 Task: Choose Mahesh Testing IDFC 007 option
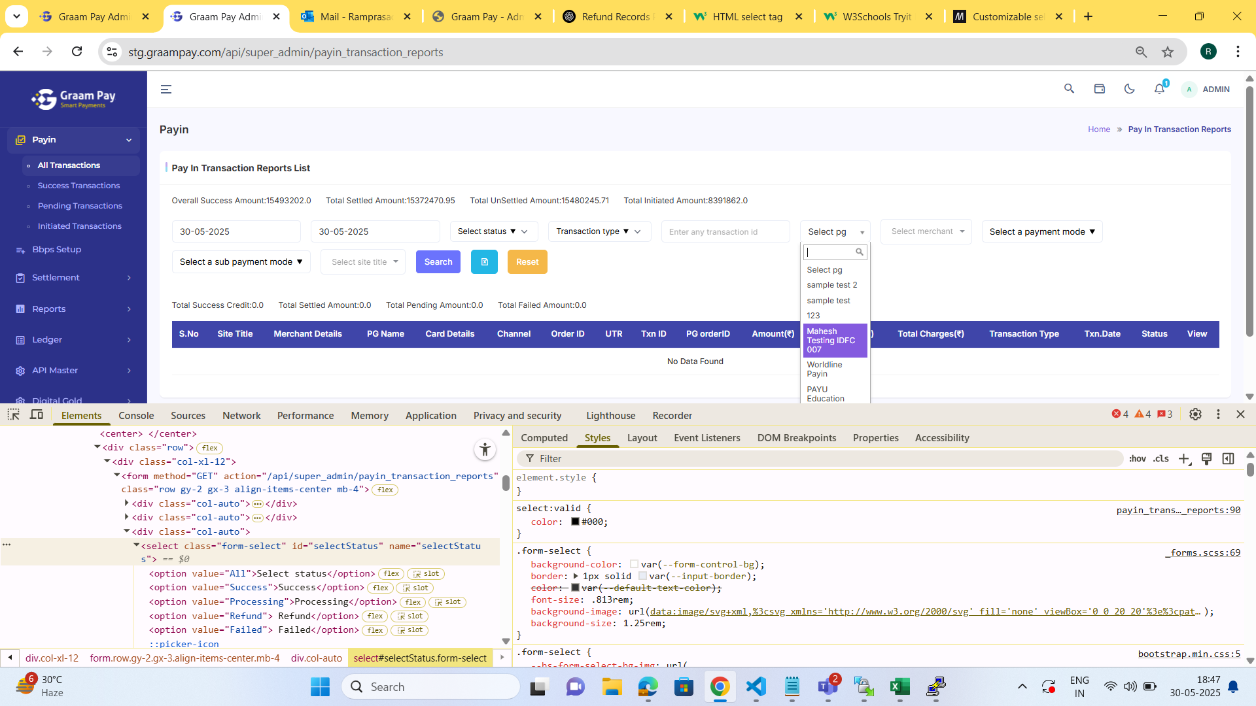[x=835, y=341]
